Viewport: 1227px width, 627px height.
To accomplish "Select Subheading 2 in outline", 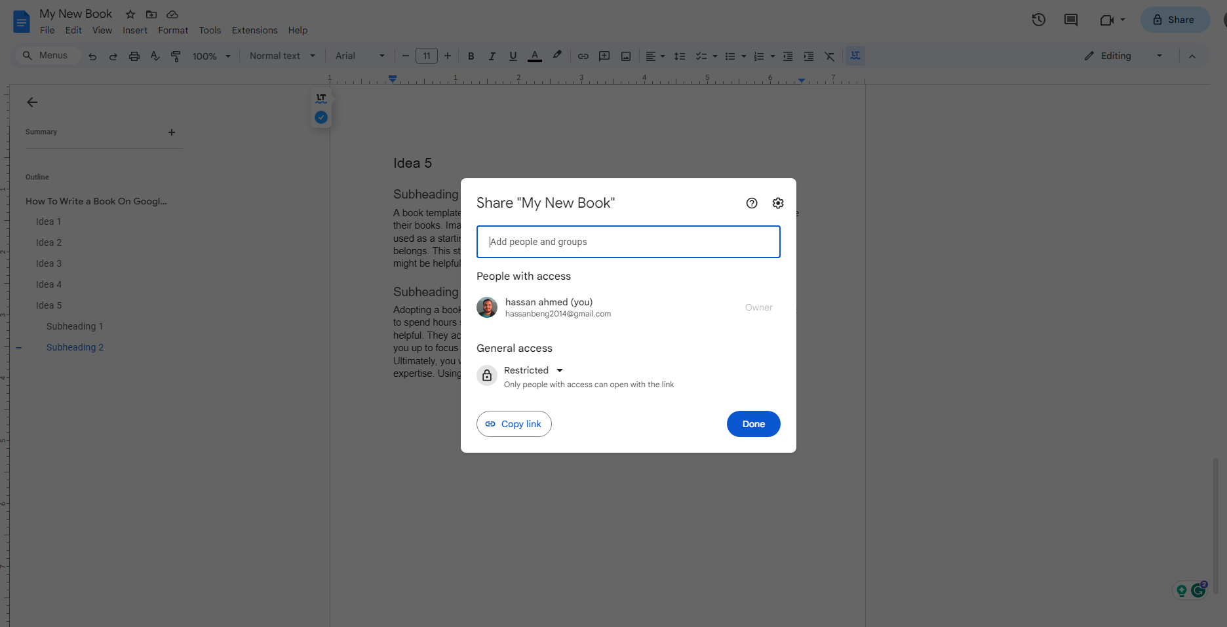I will pos(75,347).
